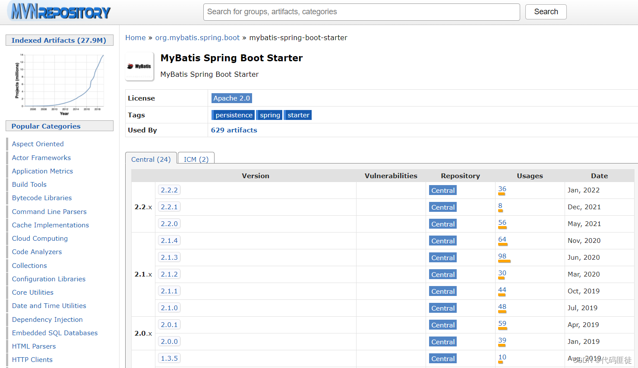The height and width of the screenshot is (368, 638).
Task: Open version 2.2.1
Action: click(x=169, y=207)
